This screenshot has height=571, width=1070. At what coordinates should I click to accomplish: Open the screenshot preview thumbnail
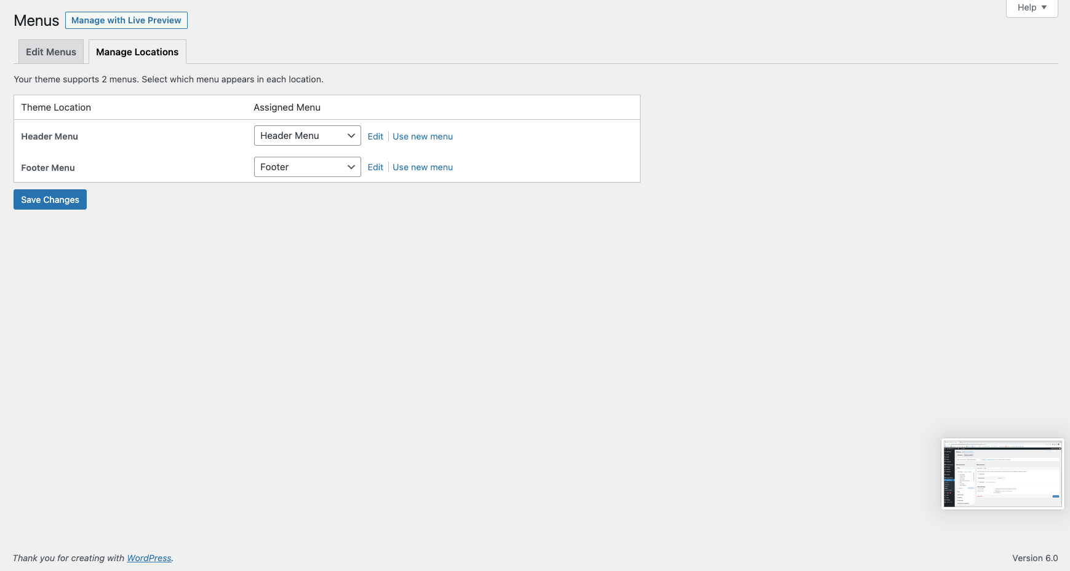[x=1002, y=474]
